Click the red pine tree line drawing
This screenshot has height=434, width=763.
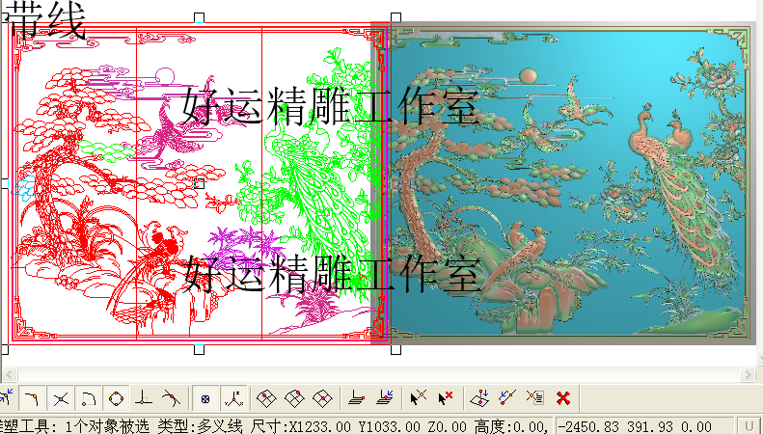coord(78,160)
